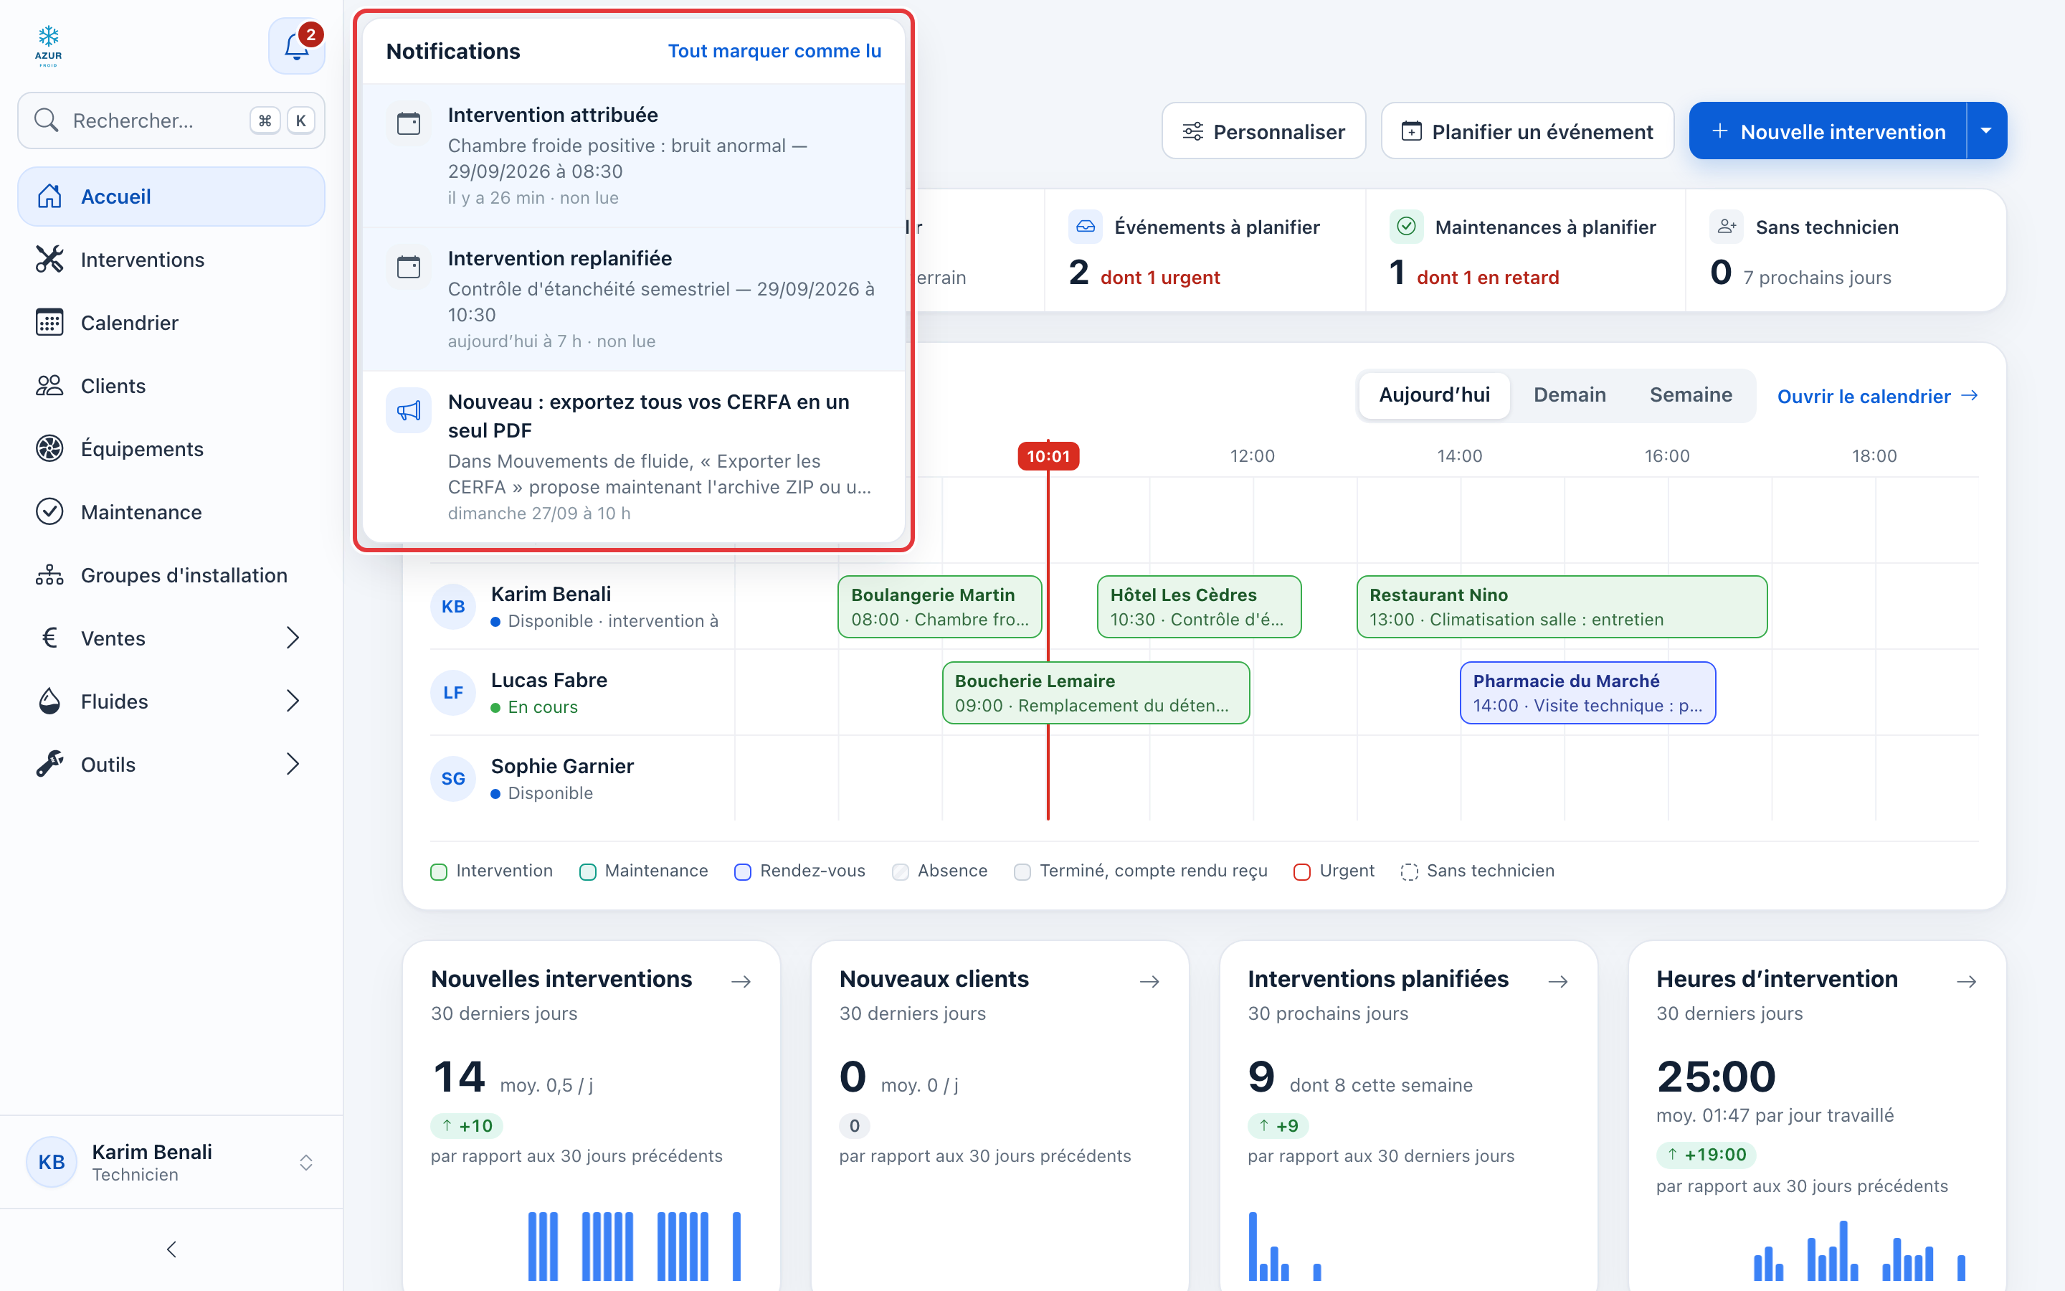This screenshot has height=1291, width=2065.
Task: Open Calendrier in the sidebar
Action: click(171, 323)
